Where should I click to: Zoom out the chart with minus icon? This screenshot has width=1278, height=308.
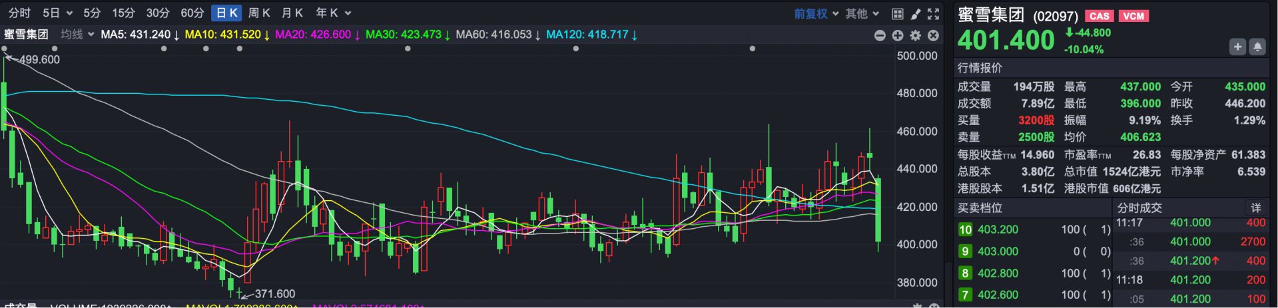click(x=880, y=35)
